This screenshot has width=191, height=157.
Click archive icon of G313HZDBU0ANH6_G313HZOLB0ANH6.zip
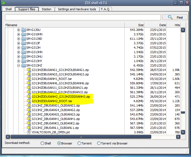29,83
